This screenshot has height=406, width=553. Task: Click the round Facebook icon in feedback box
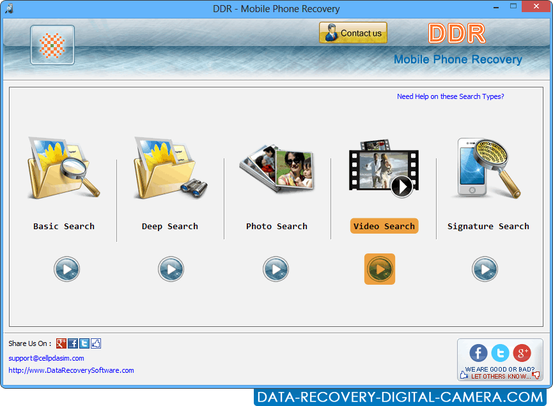[x=478, y=353]
